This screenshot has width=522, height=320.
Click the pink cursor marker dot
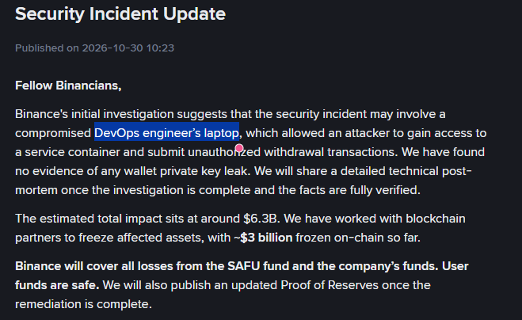(x=239, y=147)
